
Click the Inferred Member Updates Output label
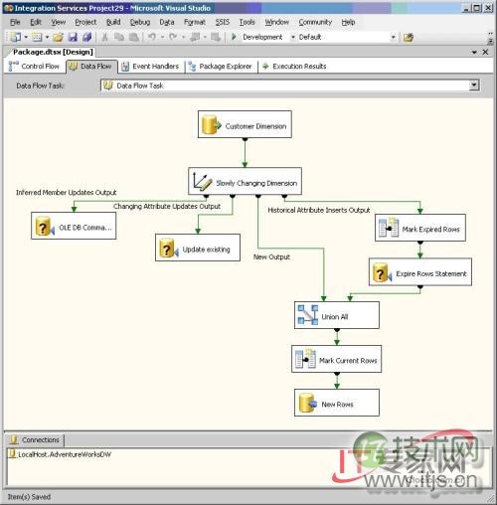click(67, 193)
